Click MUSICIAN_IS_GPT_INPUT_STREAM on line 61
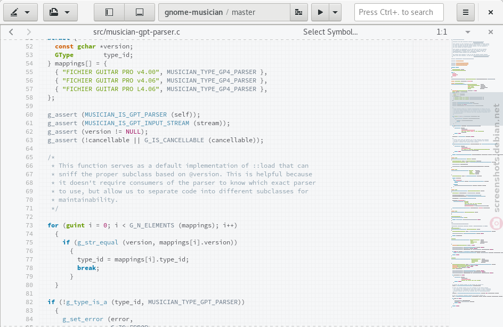Image resolution: width=503 pixels, height=327 pixels. click(x=137, y=123)
